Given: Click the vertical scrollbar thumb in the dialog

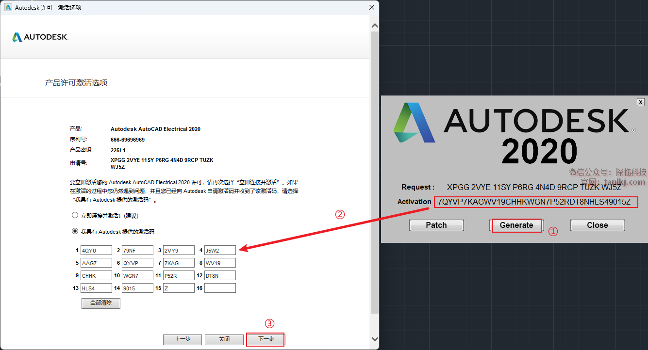Looking at the screenshot, I should click(x=374, y=170).
